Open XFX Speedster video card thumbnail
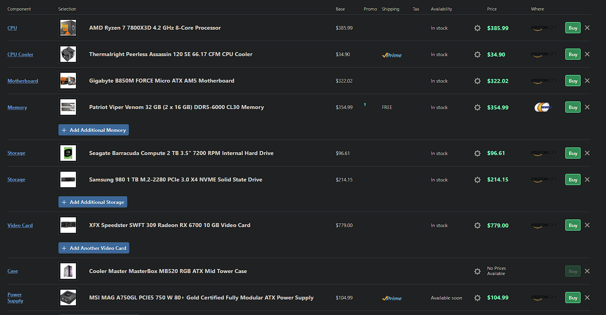This screenshot has height=315, width=606. 68,225
